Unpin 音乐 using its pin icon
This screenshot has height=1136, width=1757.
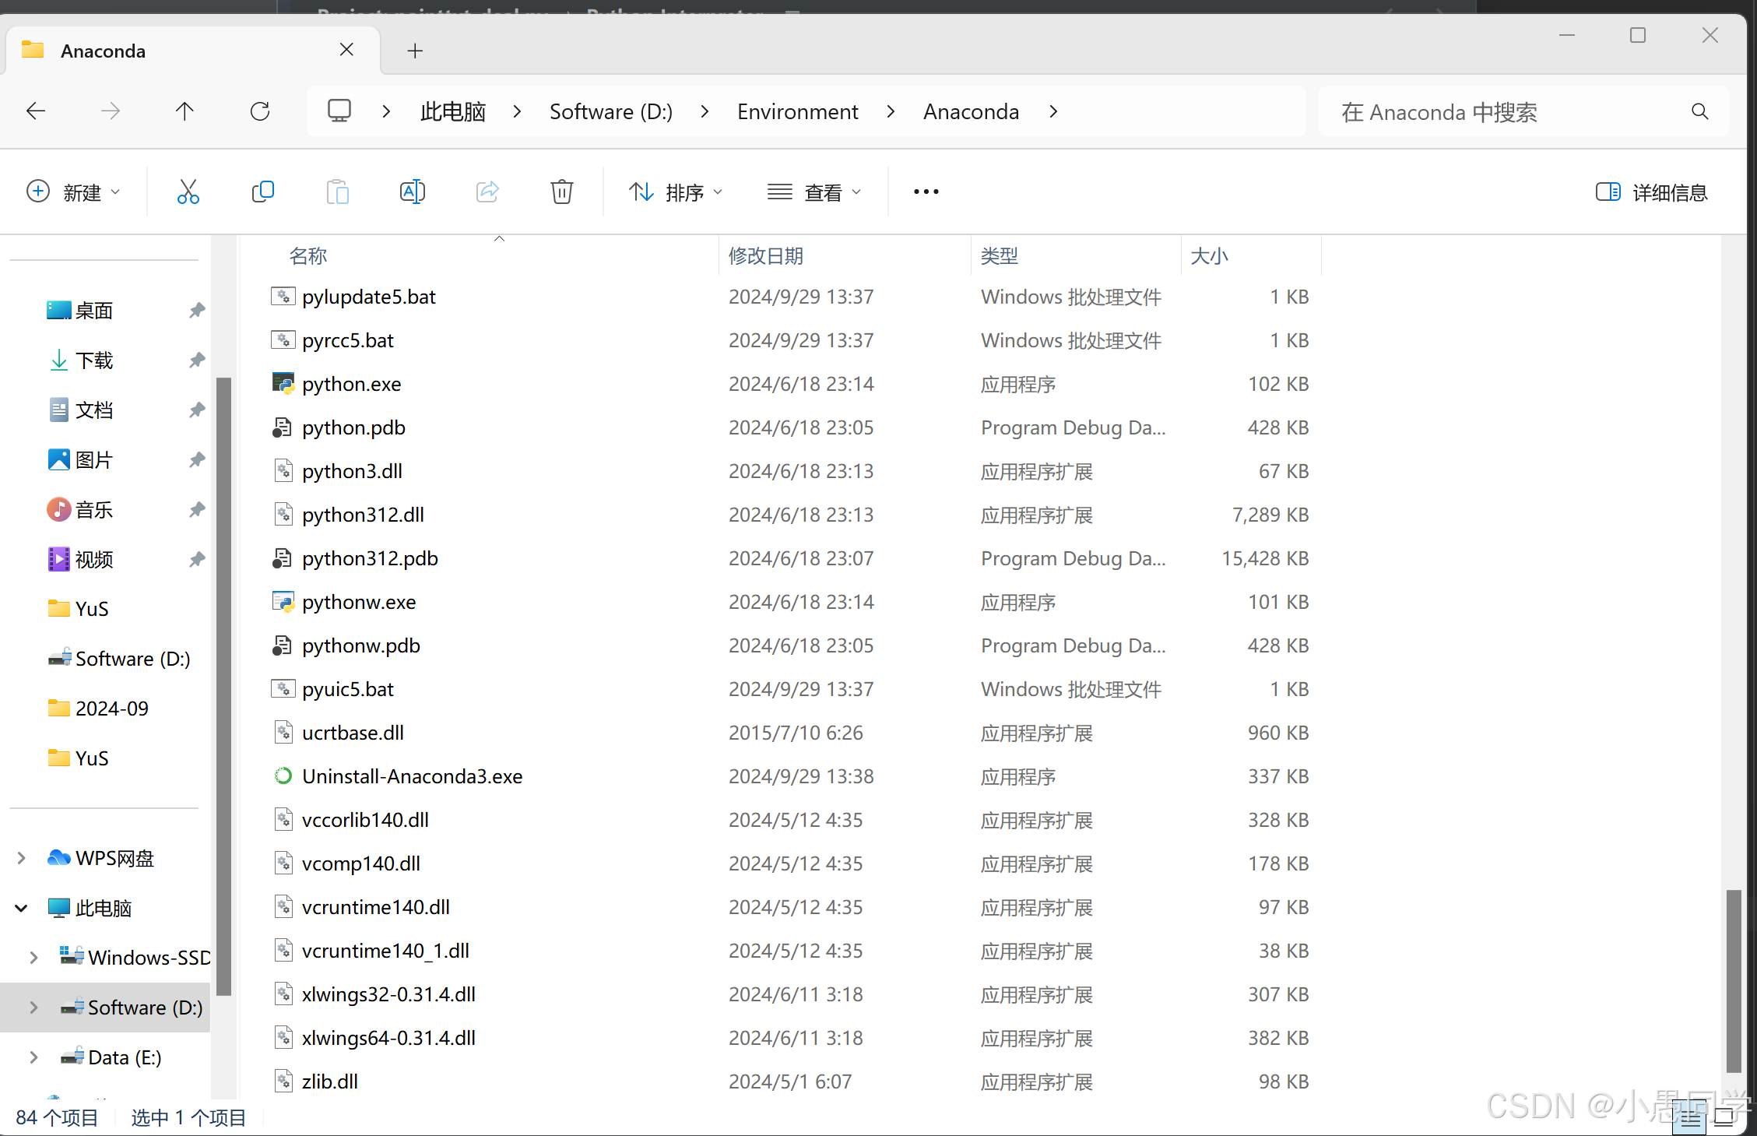[197, 510]
